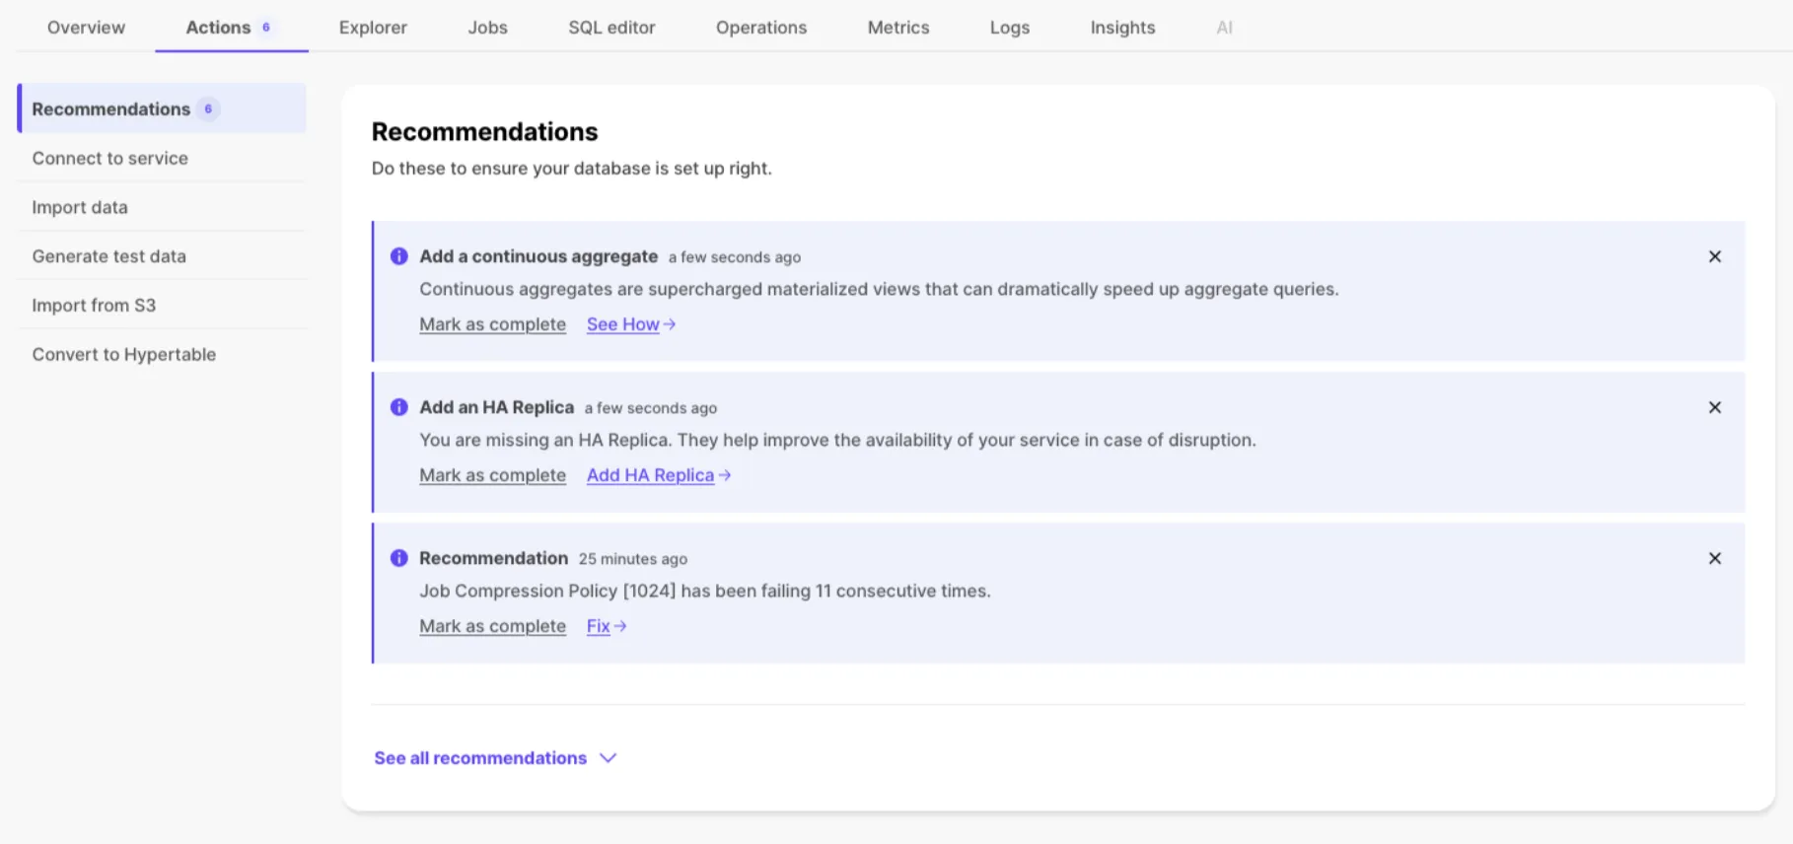Image resolution: width=1793 pixels, height=844 pixels.
Task: Mark Job Compression Policy recommendation as complete
Action: (x=492, y=626)
